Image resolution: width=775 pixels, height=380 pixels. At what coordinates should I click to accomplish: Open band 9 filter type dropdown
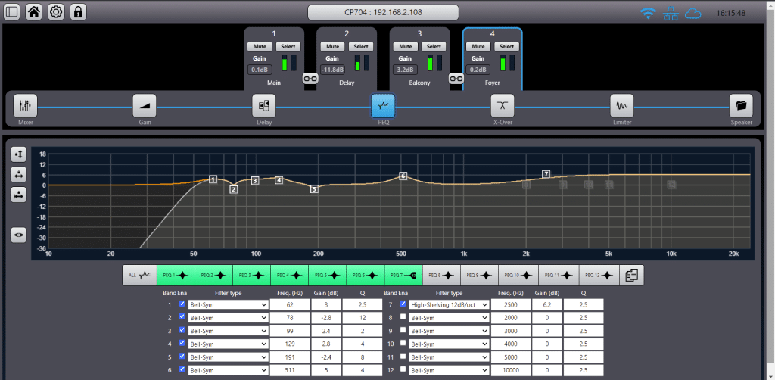click(x=450, y=331)
